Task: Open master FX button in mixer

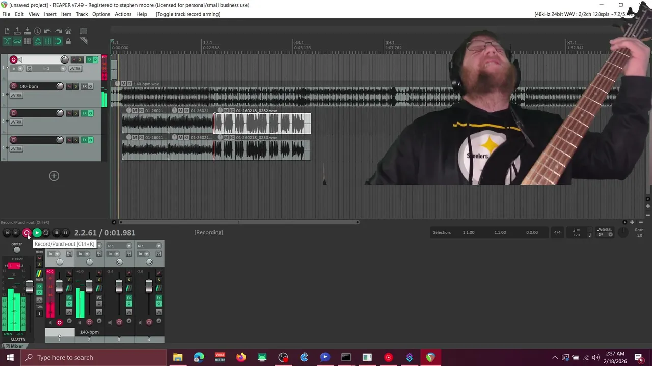Action: (39, 287)
